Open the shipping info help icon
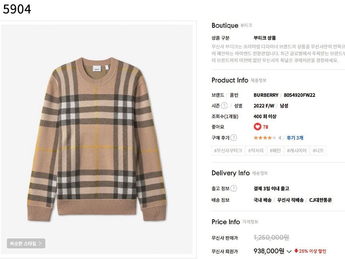 pos(233,188)
